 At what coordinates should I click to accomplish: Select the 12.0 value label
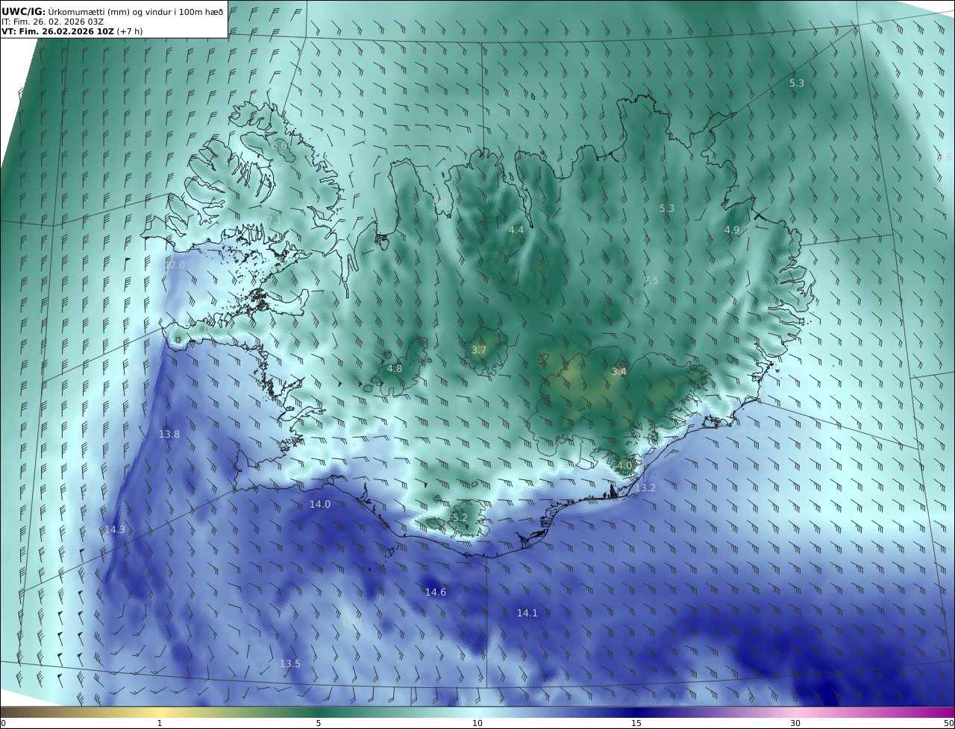point(175,265)
